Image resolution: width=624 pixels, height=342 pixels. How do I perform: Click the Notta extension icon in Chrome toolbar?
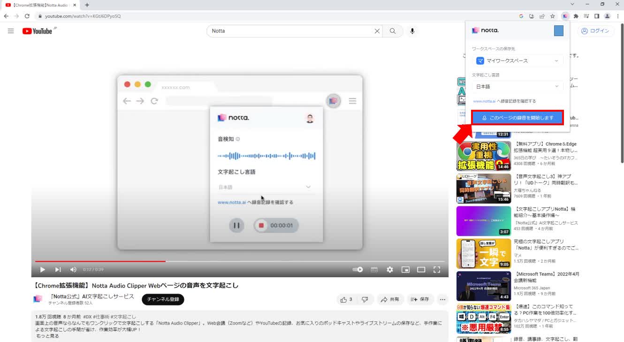point(565,16)
